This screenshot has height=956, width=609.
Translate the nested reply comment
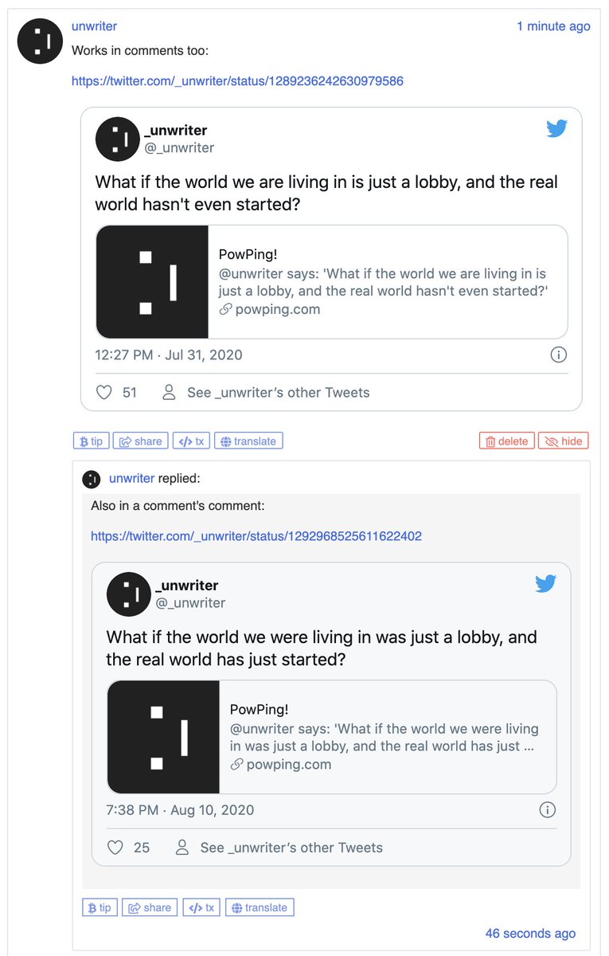[x=260, y=907]
